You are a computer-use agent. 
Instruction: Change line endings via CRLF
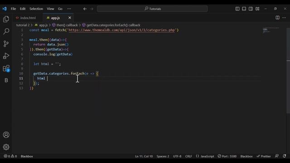[188, 156]
